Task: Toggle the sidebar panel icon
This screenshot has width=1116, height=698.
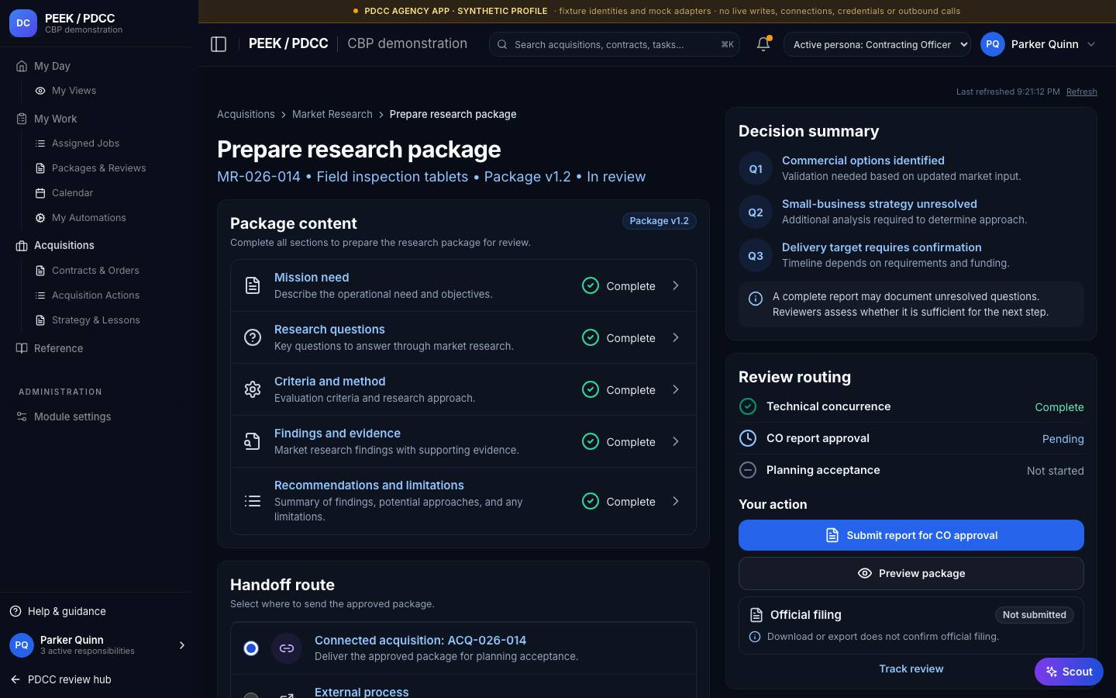Action: [x=219, y=44]
